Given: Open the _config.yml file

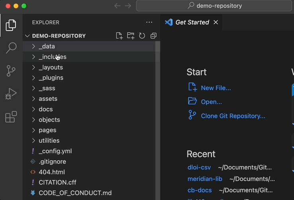Looking at the screenshot, I should point(89,151).
